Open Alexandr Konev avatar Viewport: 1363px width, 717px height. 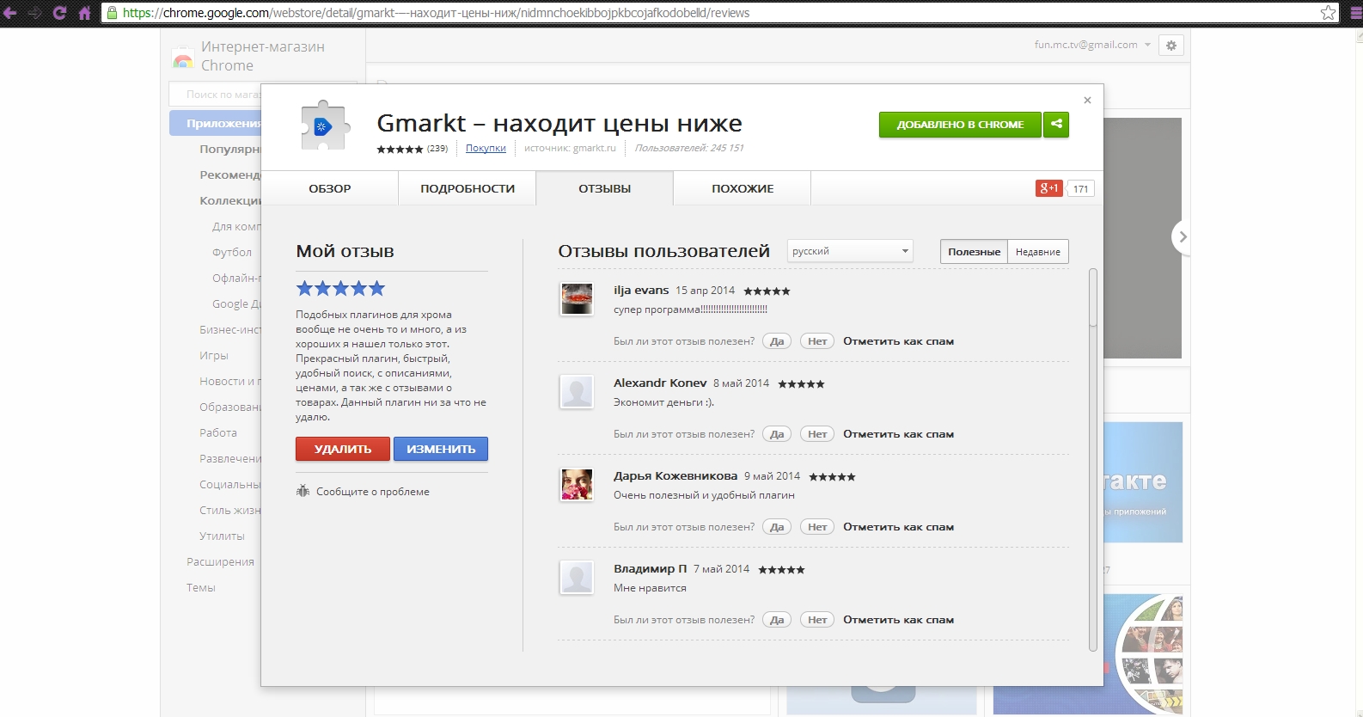tap(577, 392)
